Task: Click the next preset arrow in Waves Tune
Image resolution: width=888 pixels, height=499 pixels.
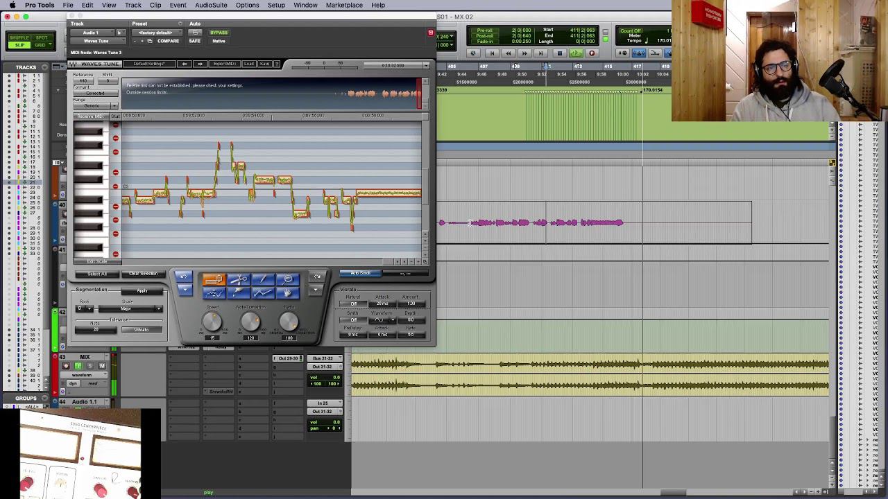Action: pyautogui.click(x=200, y=64)
